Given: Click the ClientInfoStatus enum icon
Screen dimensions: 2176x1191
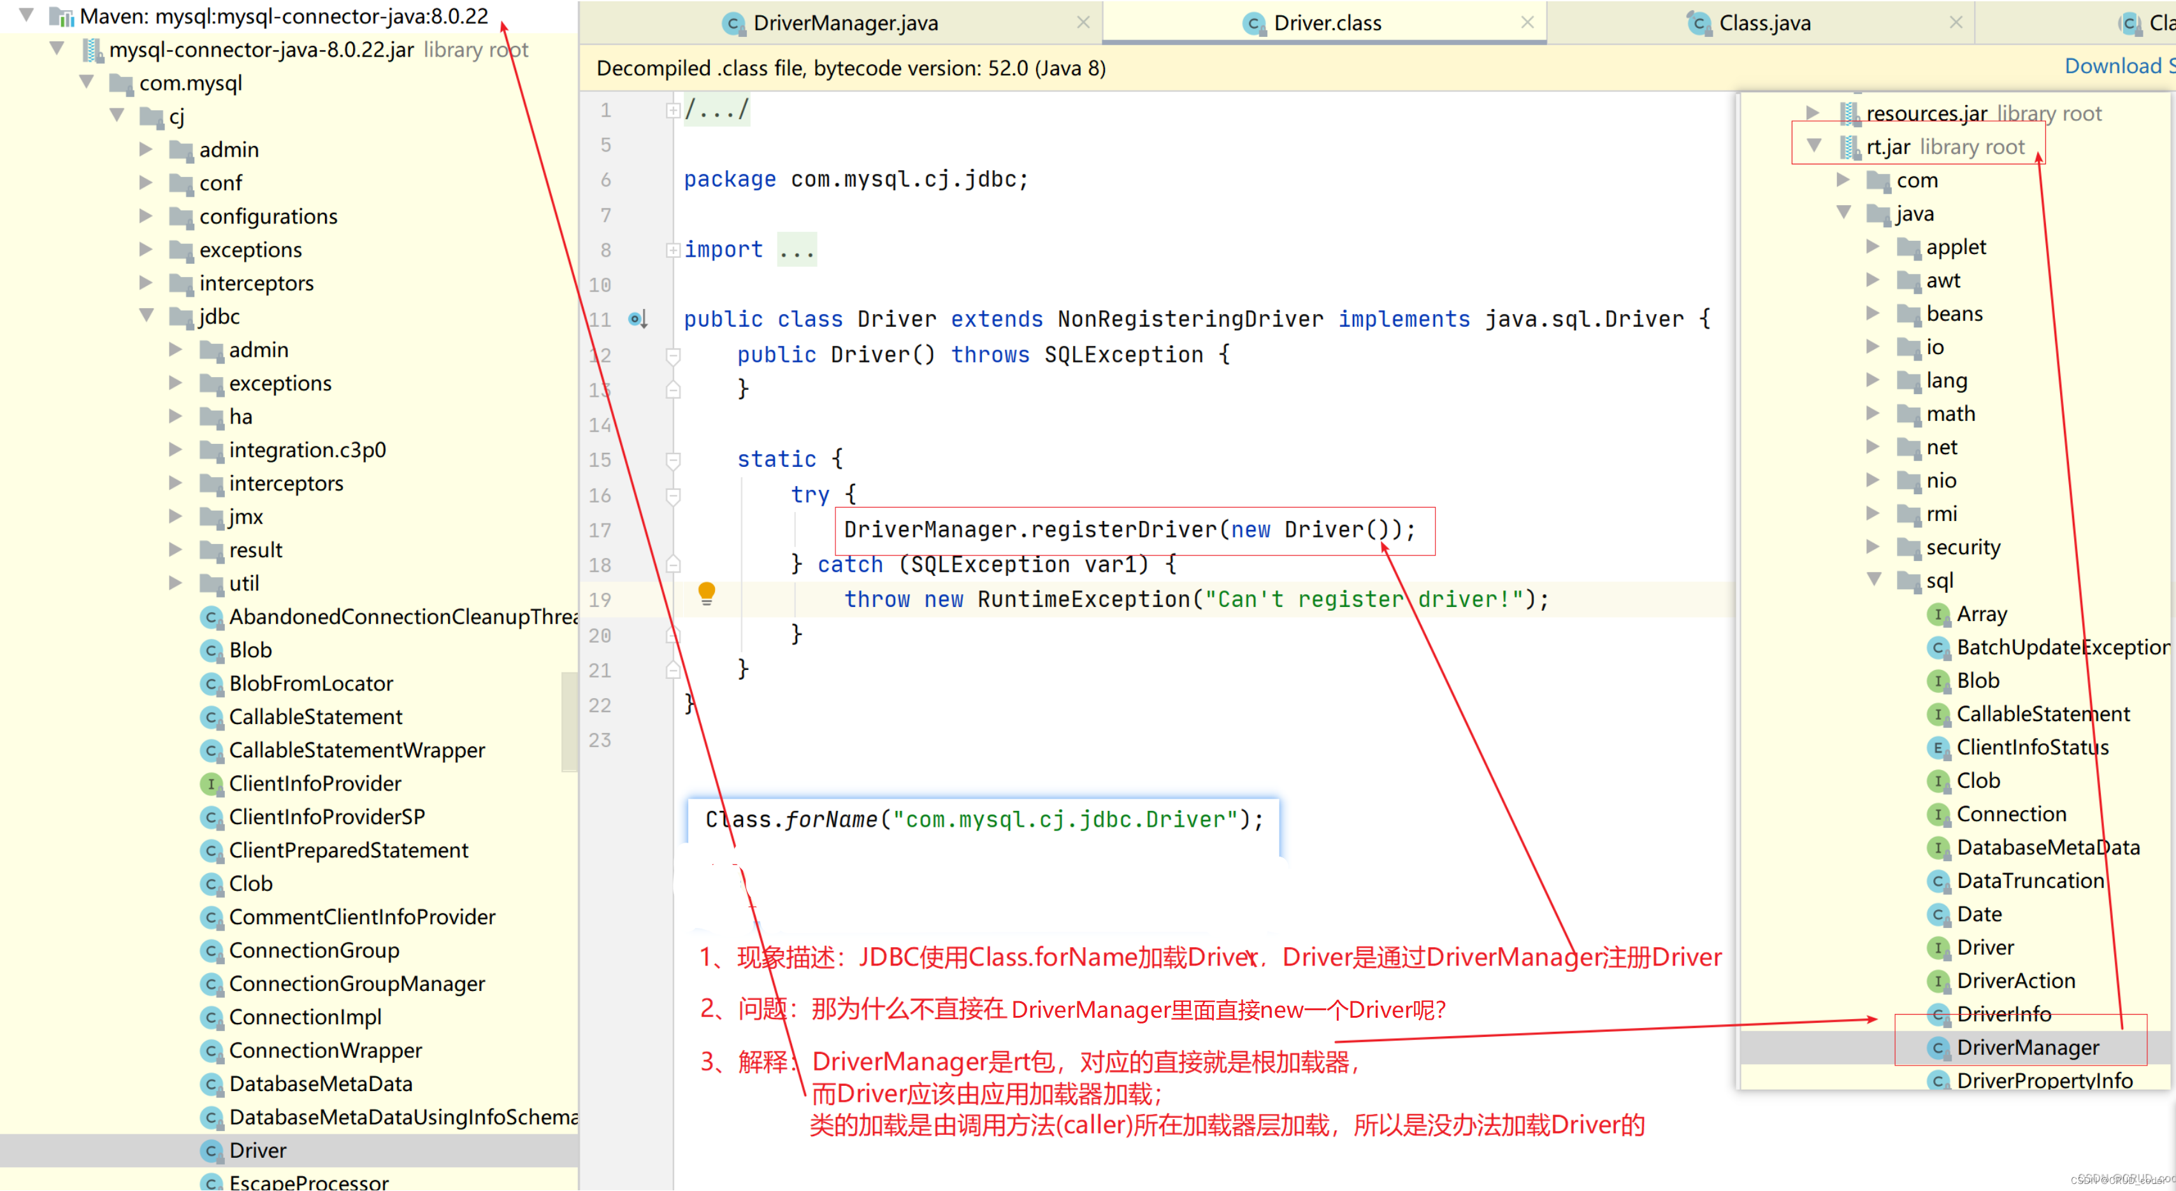Looking at the screenshot, I should pos(1938,748).
